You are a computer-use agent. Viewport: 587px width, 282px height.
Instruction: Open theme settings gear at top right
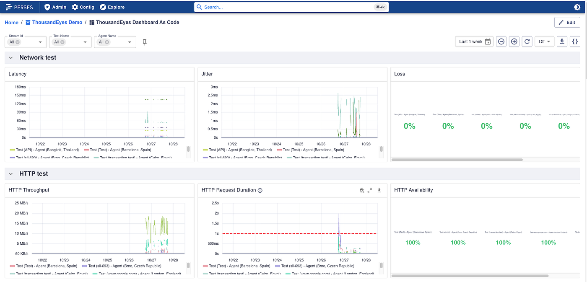point(577,7)
